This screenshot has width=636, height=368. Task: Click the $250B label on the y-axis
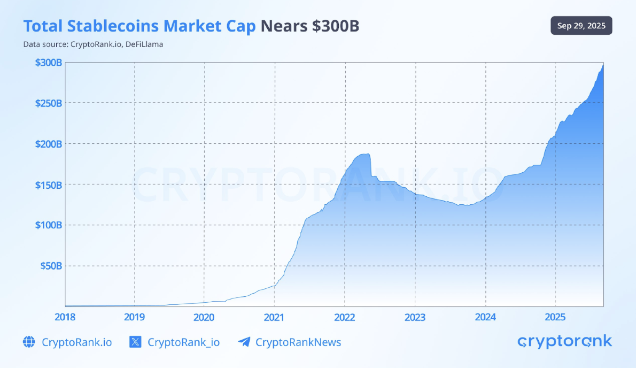pyautogui.click(x=49, y=103)
